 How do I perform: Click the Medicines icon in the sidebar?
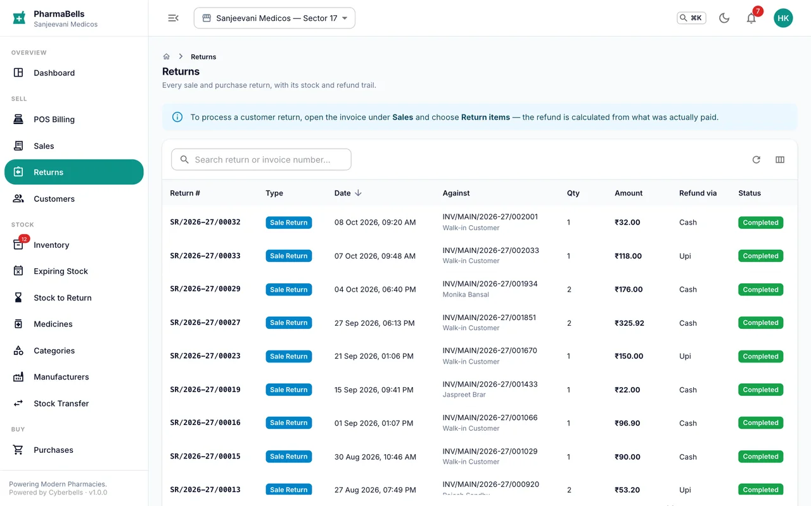point(18,324)
